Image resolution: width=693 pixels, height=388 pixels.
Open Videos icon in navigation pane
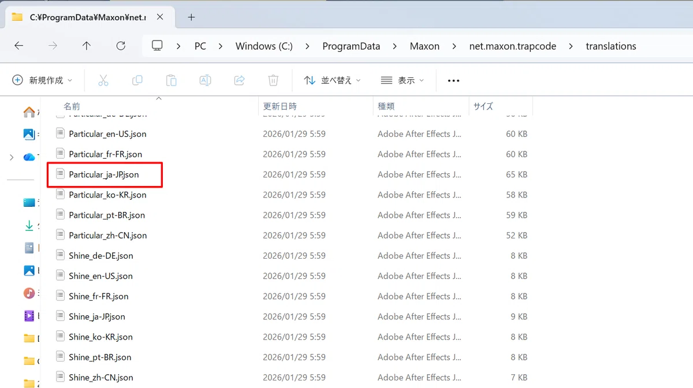tap(29, 316)
